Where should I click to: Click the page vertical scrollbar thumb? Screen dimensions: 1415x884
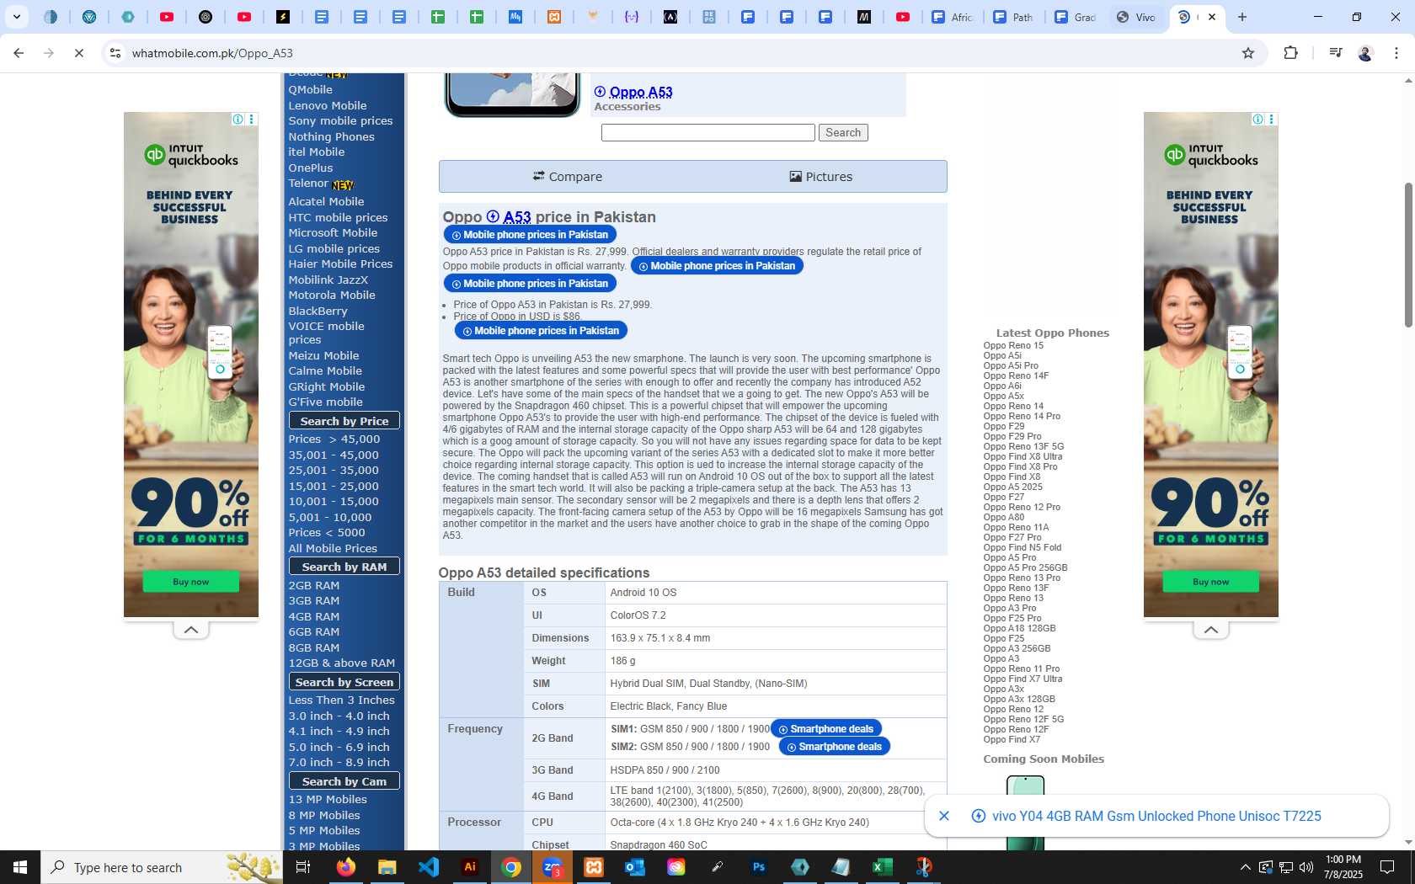pos(1408,255)
